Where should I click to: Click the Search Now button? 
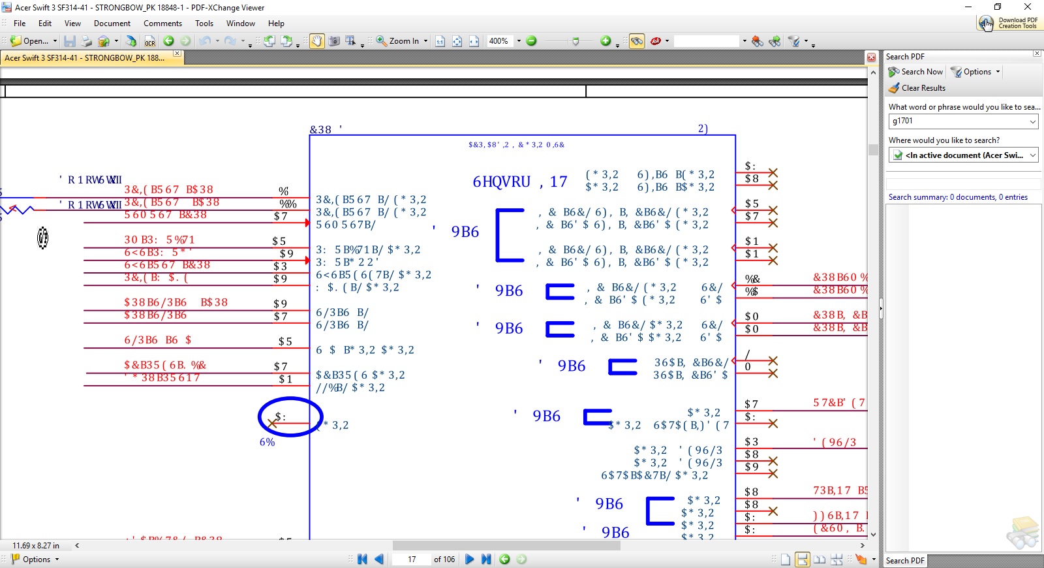(915, 72)
